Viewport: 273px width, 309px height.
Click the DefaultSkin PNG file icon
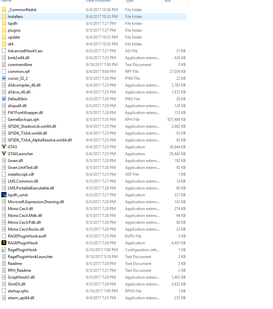(x=4, y=99)
